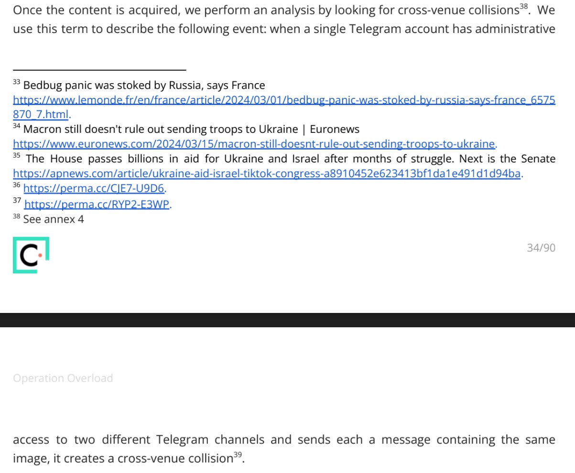
Task: Follow the perma.cc/RYP2-E3WP link
Action: pos(97,204)
